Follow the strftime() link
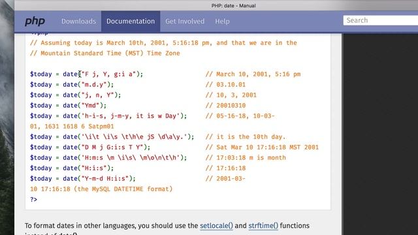Image resolution: width=418 pixels, height=235 pixels. pos(263,226)
